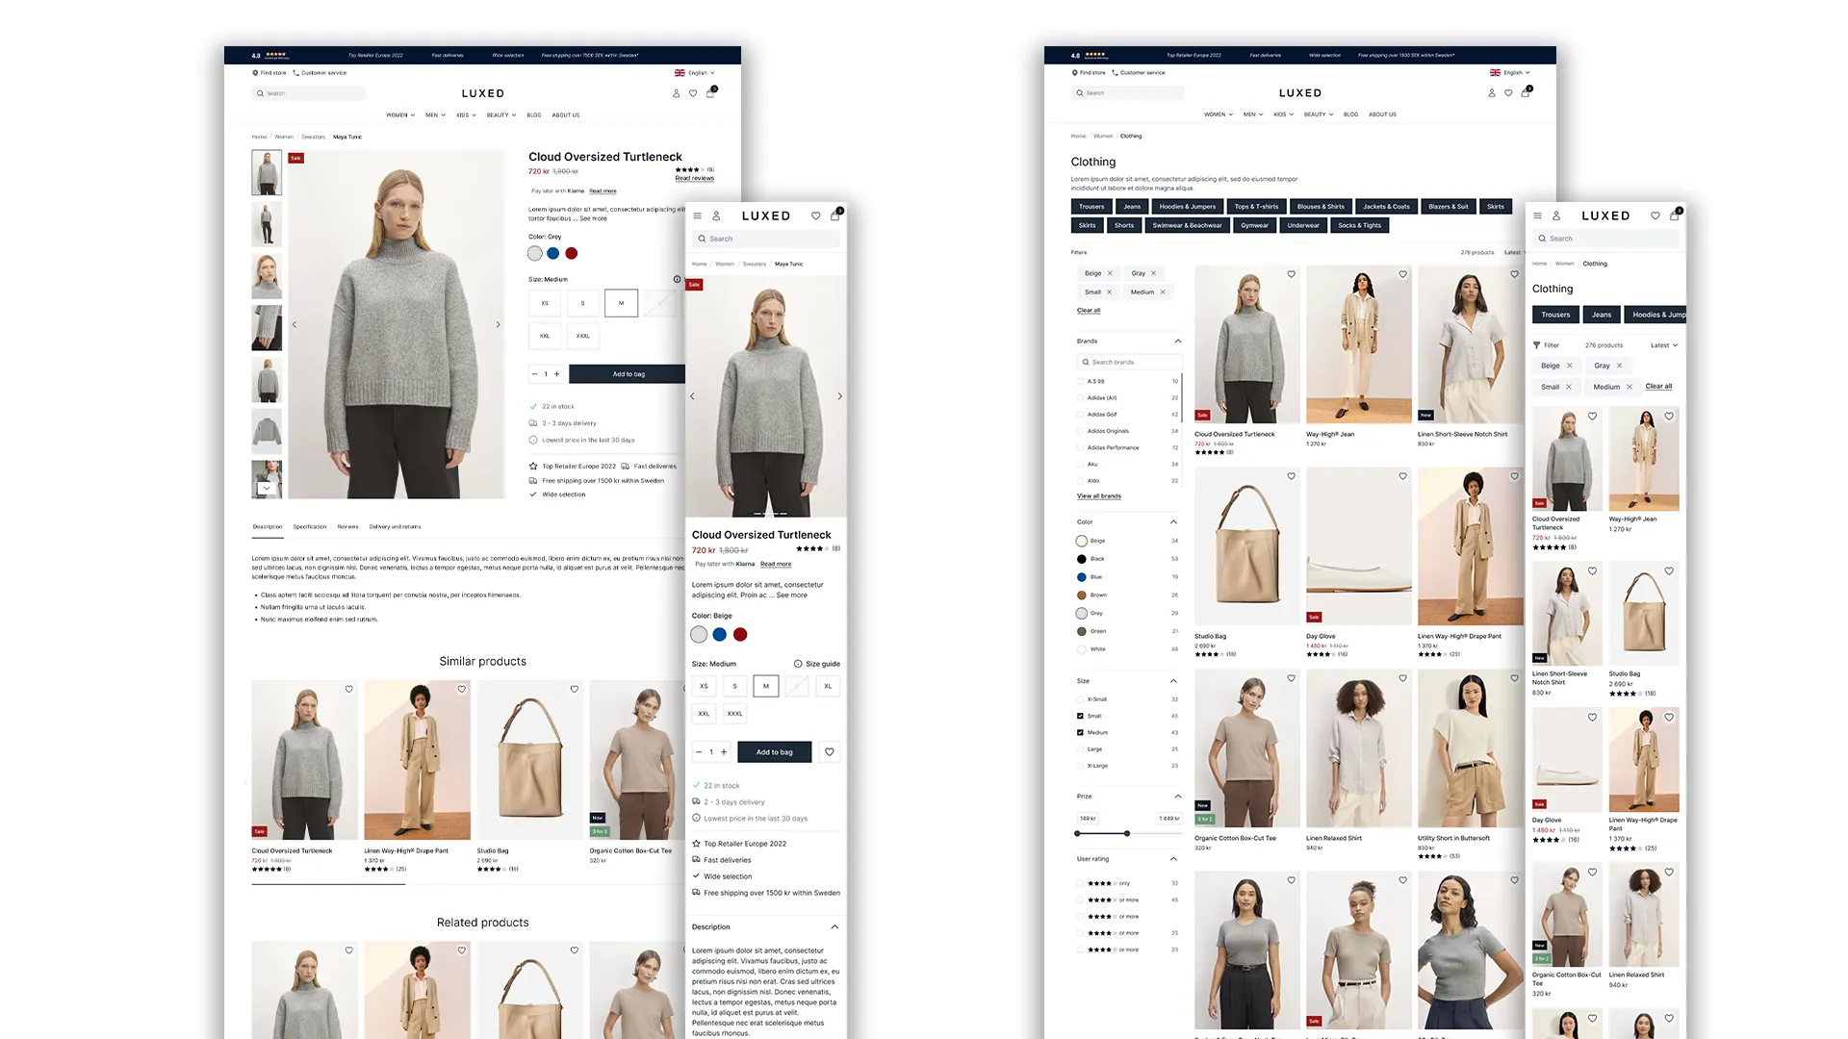Remove the Beige filter chip in desktop filters
Viewport: 1848px width, 1039px height.
[1110, 273]
